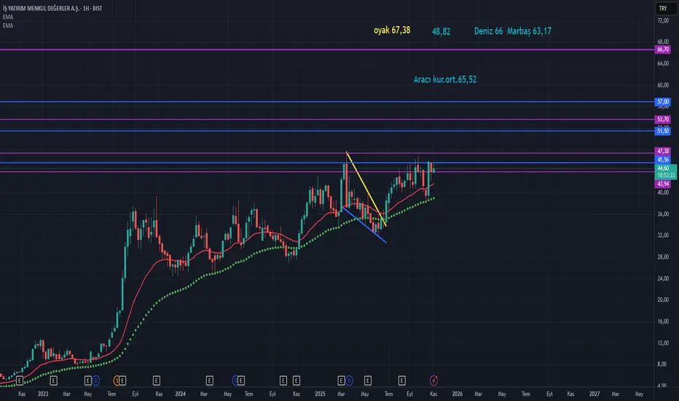The height and width of the screenshot is (401, 679).
Task: Click the blue 57,00 price level label
Action: click(x=662, y=102)
